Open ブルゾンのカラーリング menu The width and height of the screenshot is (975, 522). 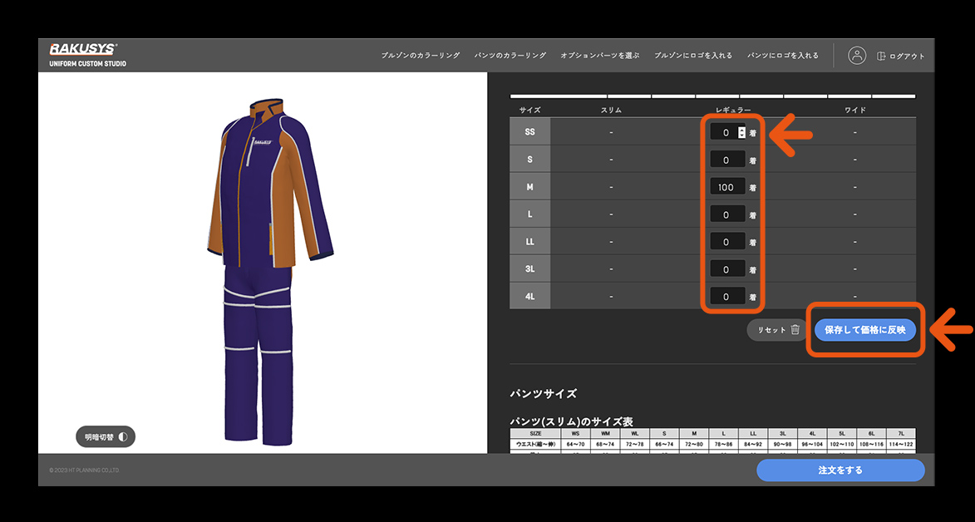click(420, 56)
